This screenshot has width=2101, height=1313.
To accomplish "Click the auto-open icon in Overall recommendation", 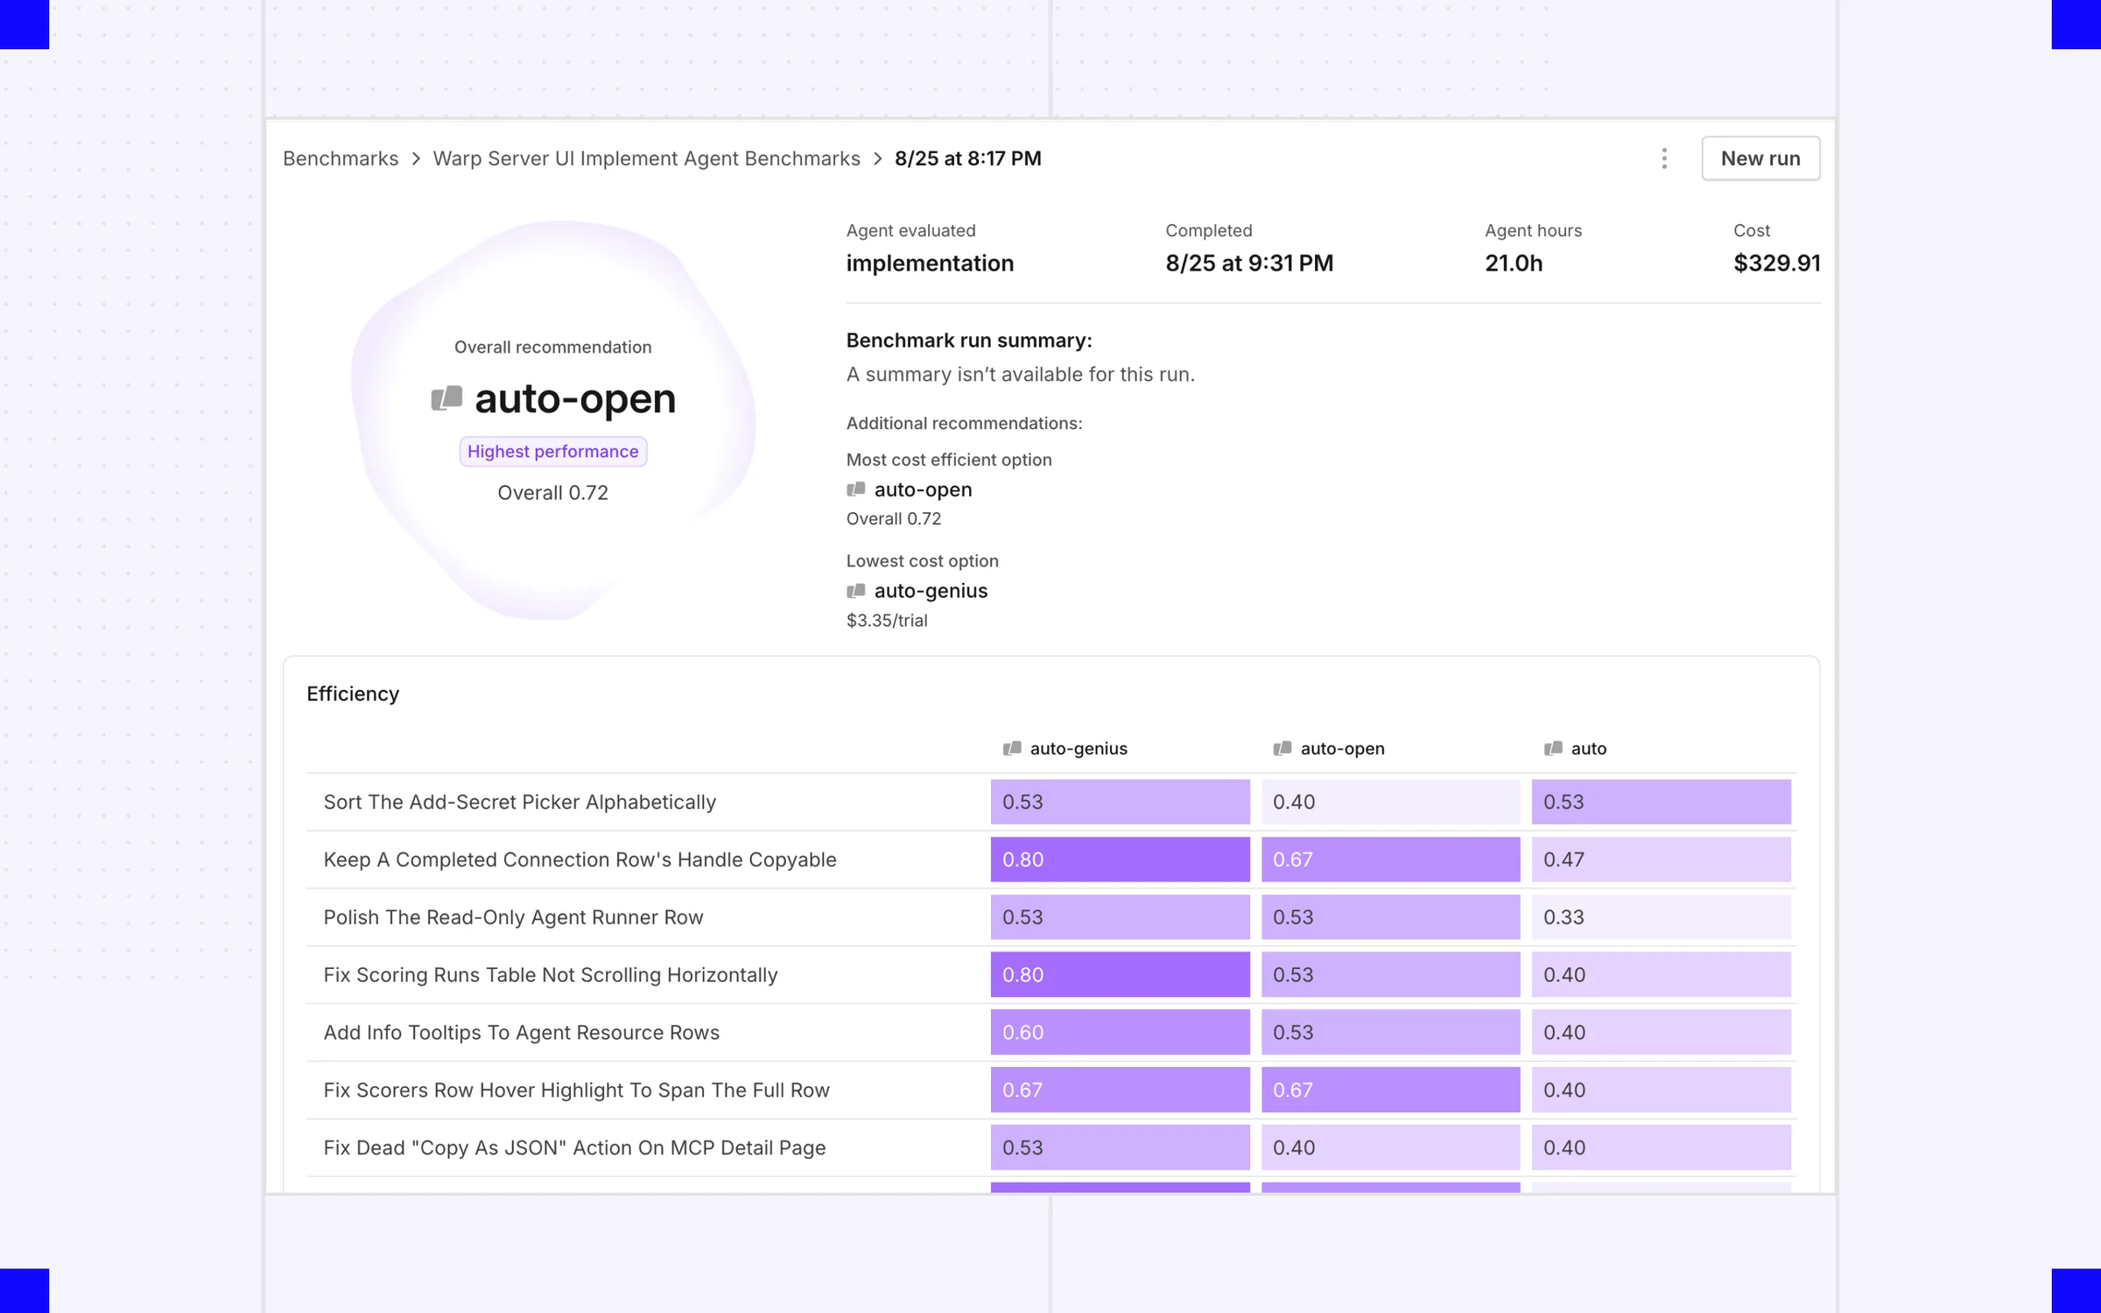I will pyautogui.click(x=446, y=398).
